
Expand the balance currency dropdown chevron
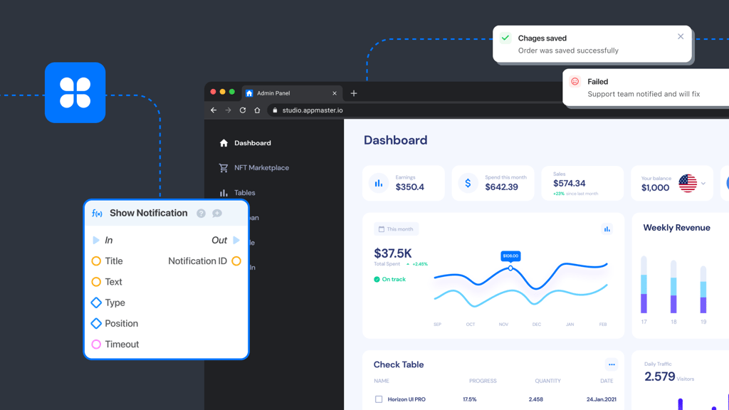pyautogui.click(x=703, y=184)
